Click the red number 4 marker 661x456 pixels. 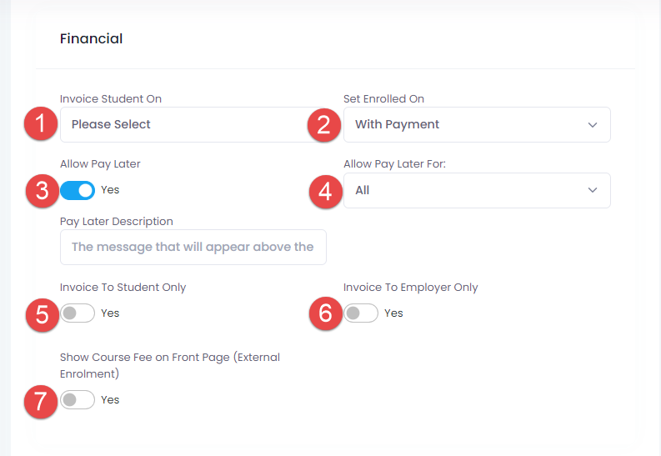click(326, 191)
